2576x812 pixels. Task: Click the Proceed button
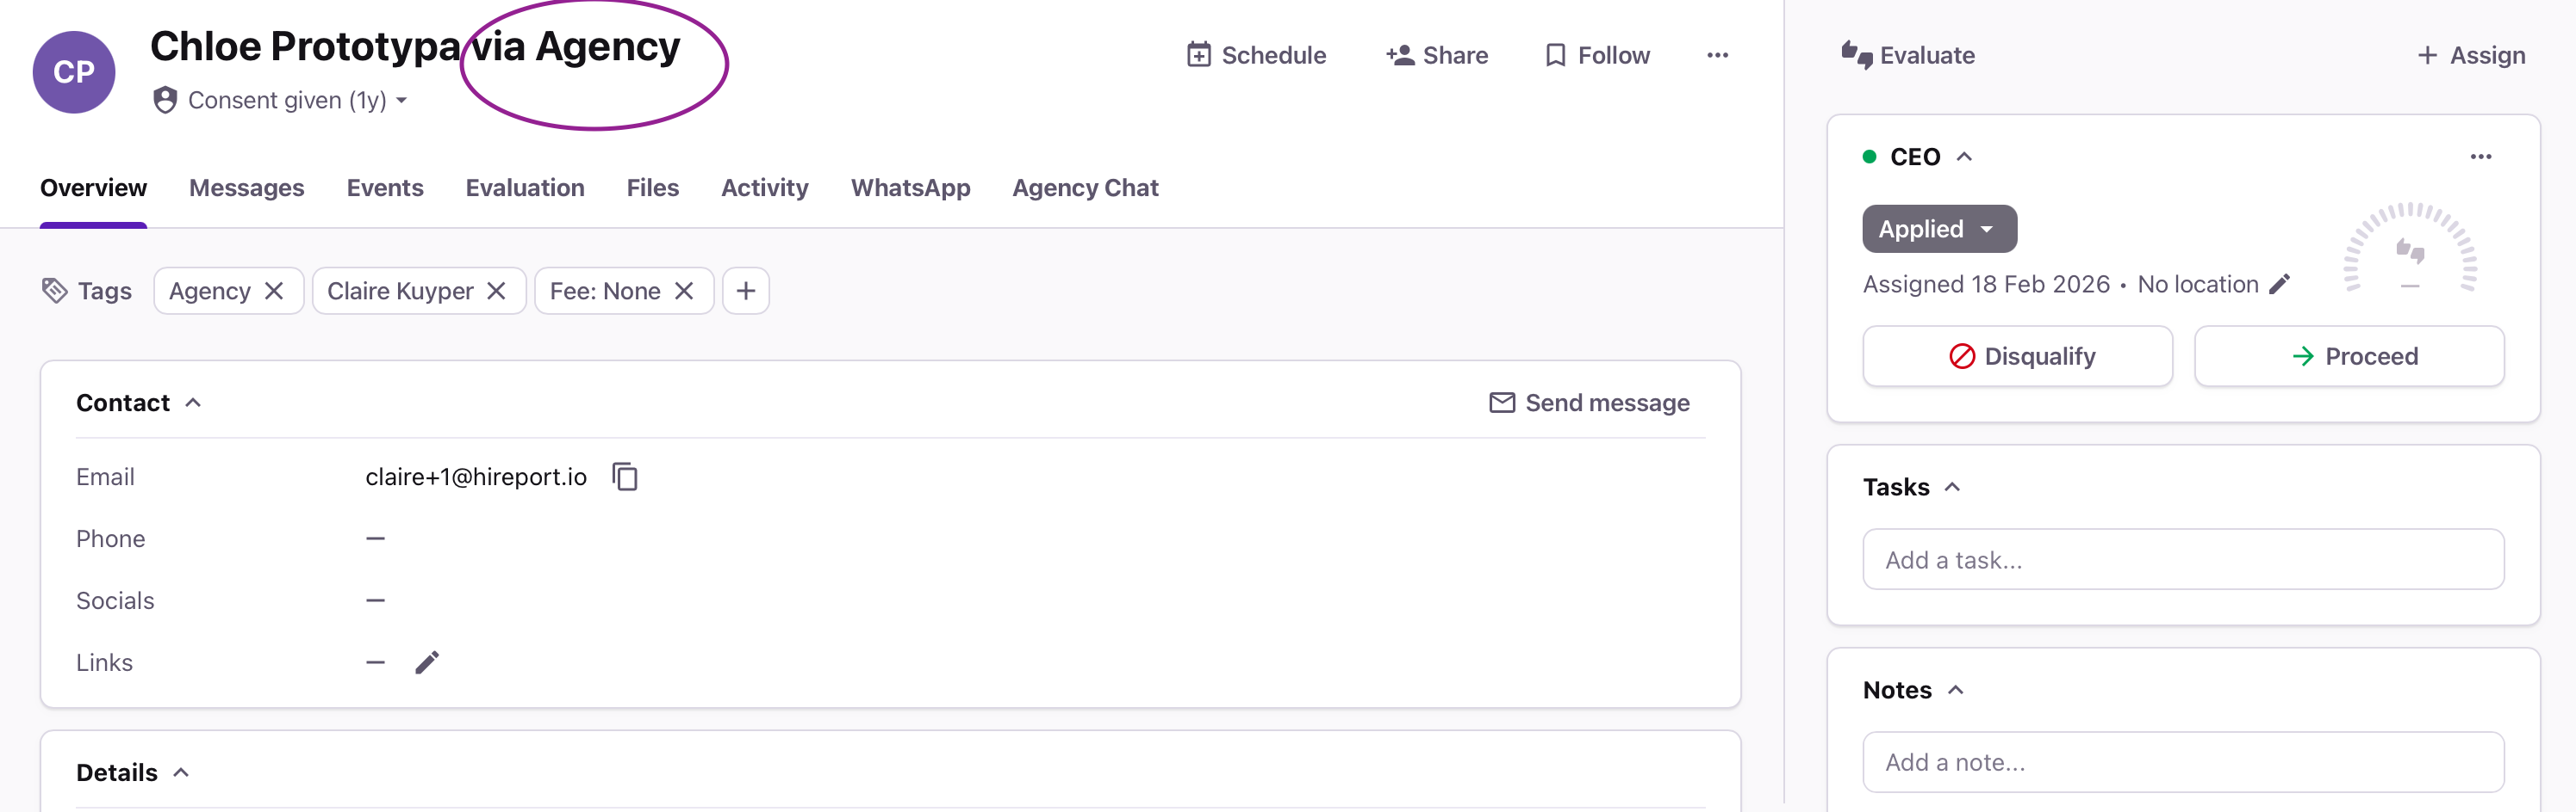pos(2349,357)
